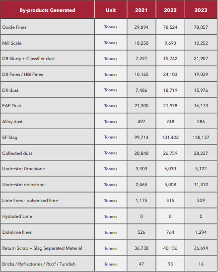Click the Undersize Limestone row label
This screenshot has width=218, height=272.
tap(24, 169)
